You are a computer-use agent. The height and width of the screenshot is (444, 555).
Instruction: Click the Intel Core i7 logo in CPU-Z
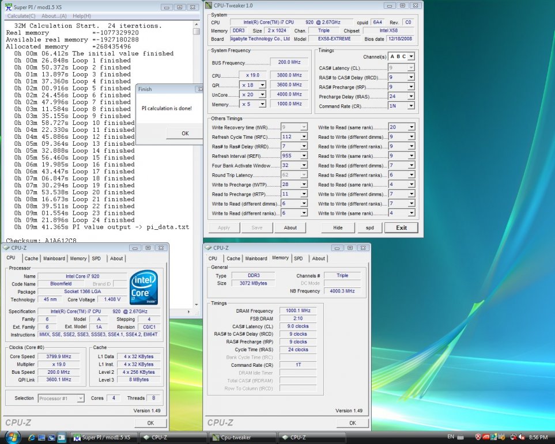click(x=144, y=287)
